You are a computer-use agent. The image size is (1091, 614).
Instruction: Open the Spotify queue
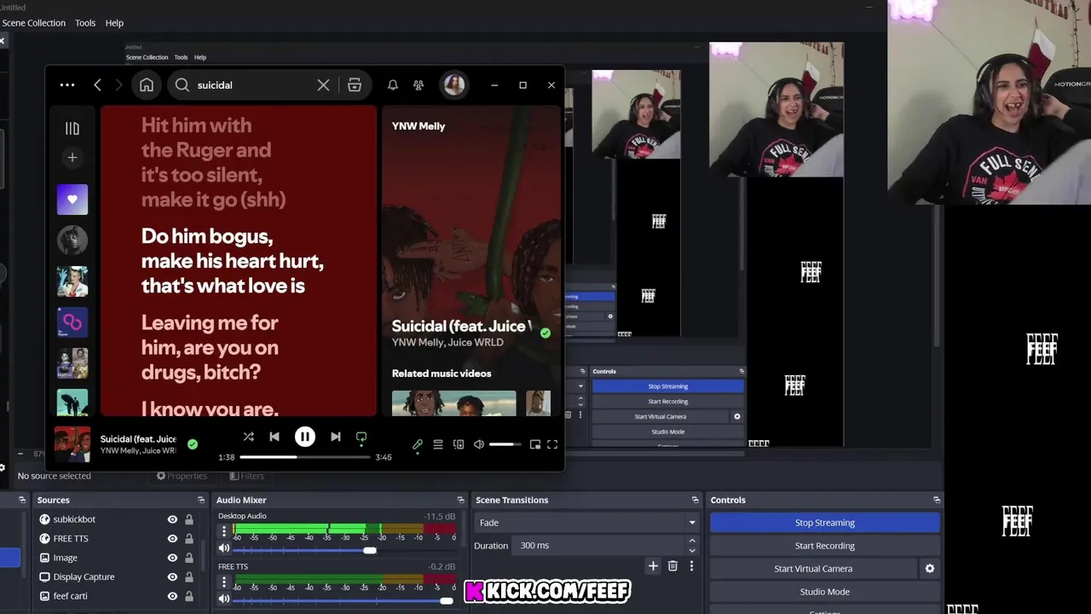(x=438, y=444)
